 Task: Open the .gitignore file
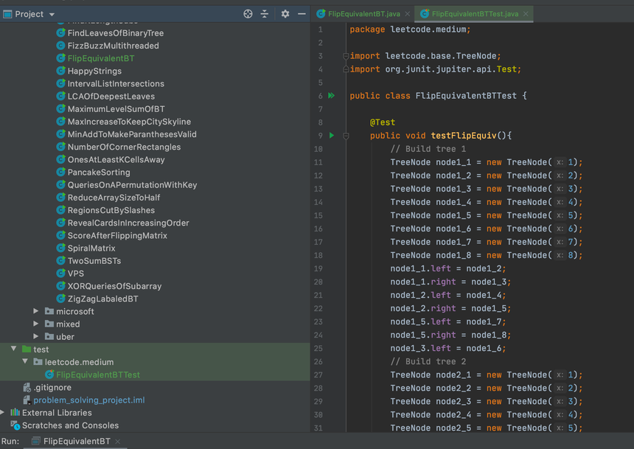point(52,388)
